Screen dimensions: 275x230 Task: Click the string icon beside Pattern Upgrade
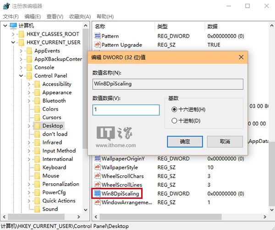pos(97,44)
